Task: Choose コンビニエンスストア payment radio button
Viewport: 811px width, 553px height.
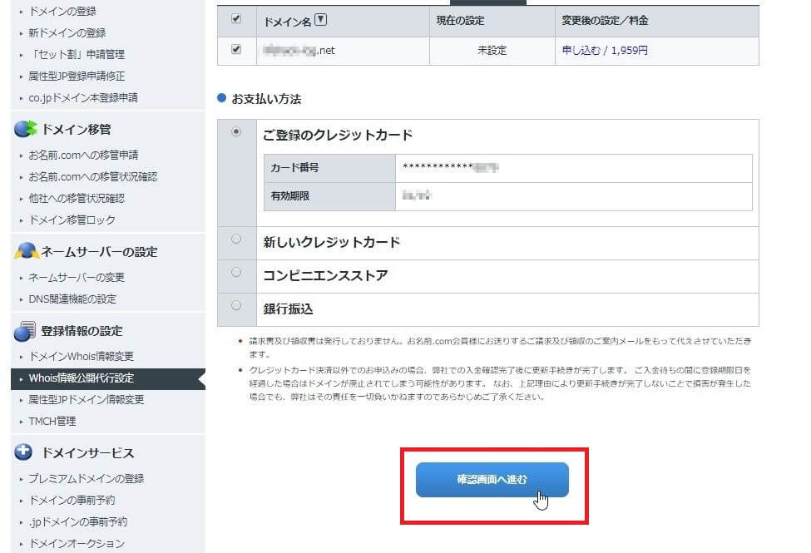Action: pyautogui.click(x=236, y=272)
